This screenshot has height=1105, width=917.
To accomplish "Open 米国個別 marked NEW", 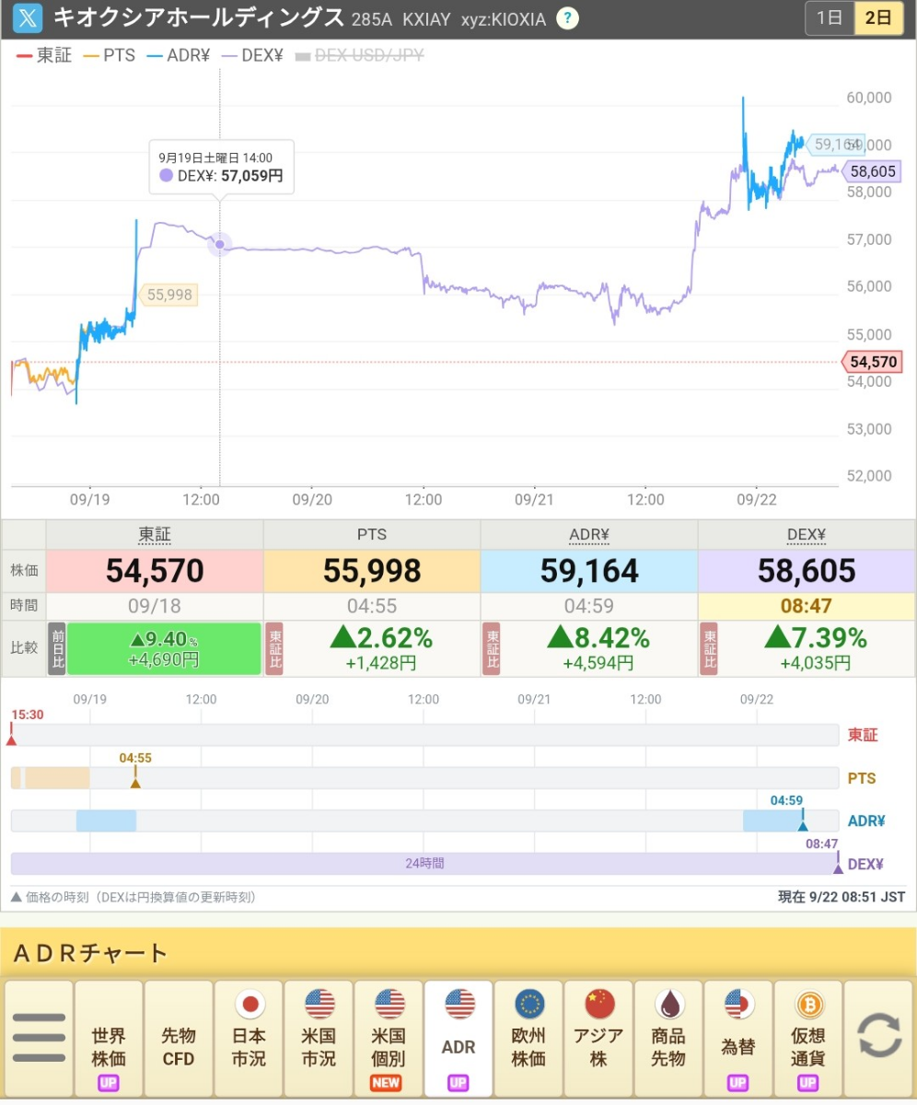I will [x=389, y=1038].
